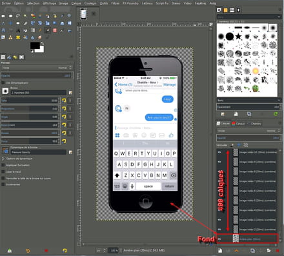Select the Paths tool

[55, 16]
